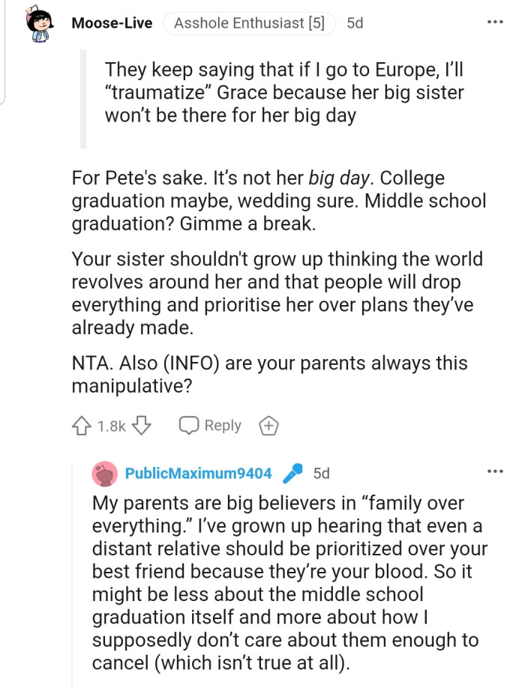Open the PublicMaximum9404 username link
Viewport: 525px width, 688px height.
[x=198, y=473]
